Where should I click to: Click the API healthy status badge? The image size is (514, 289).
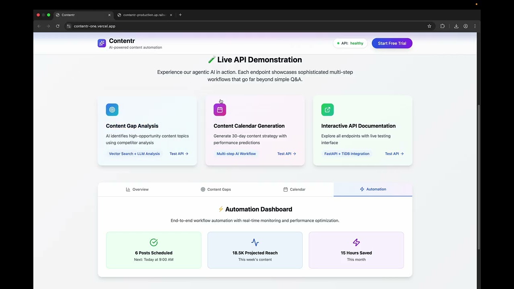pos(350,43)
